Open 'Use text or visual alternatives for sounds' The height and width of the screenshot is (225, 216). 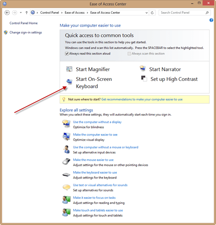coord(100,185)
